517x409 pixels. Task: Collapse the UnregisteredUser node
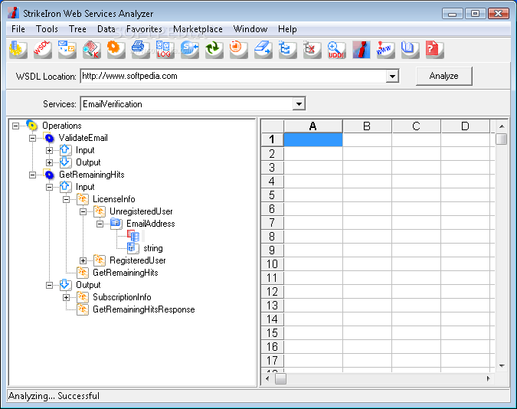point(83,211)
